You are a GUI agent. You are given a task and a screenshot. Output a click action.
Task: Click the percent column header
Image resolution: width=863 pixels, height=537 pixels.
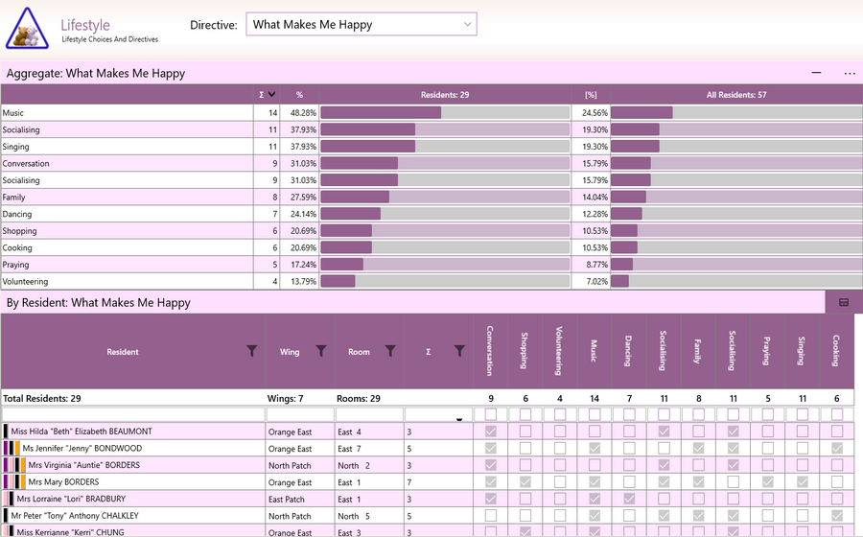(x=299, y=95)
